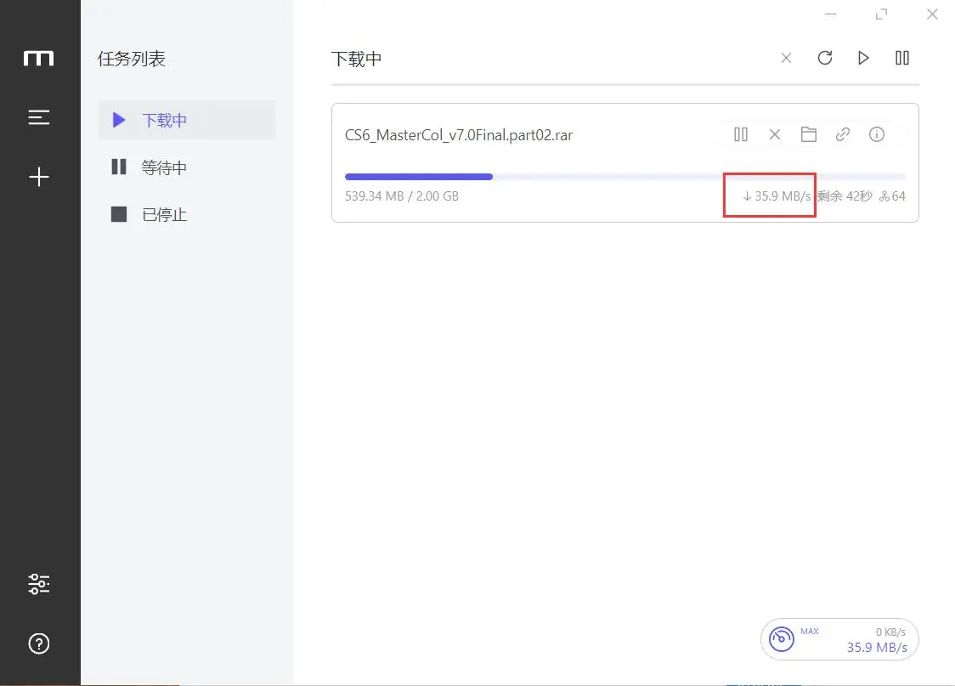
Task: Switch to the 下载中 task category
Action: [187, 120]
